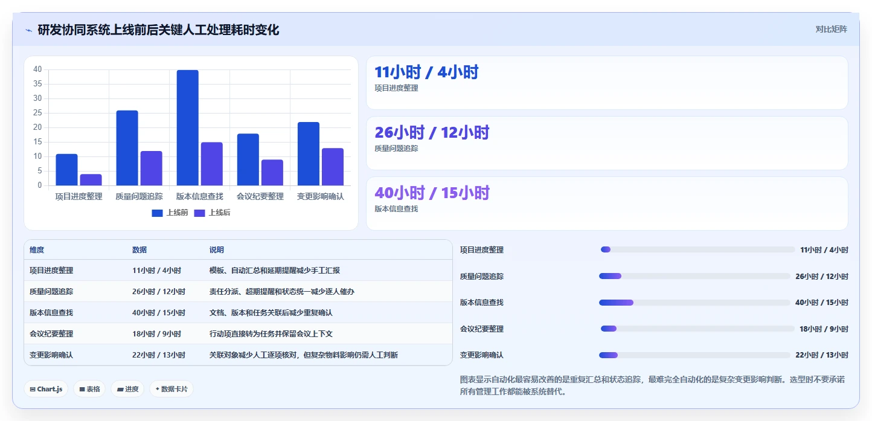Click the 上线前 bar for 会议纪要整理
The height and width of the screenshot is (421, 872).
248,159
